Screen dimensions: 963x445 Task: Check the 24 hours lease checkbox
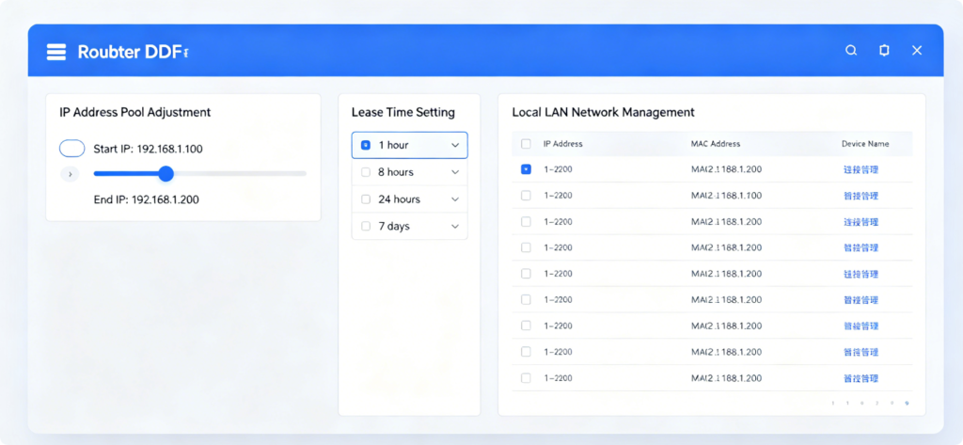[366, 199]
